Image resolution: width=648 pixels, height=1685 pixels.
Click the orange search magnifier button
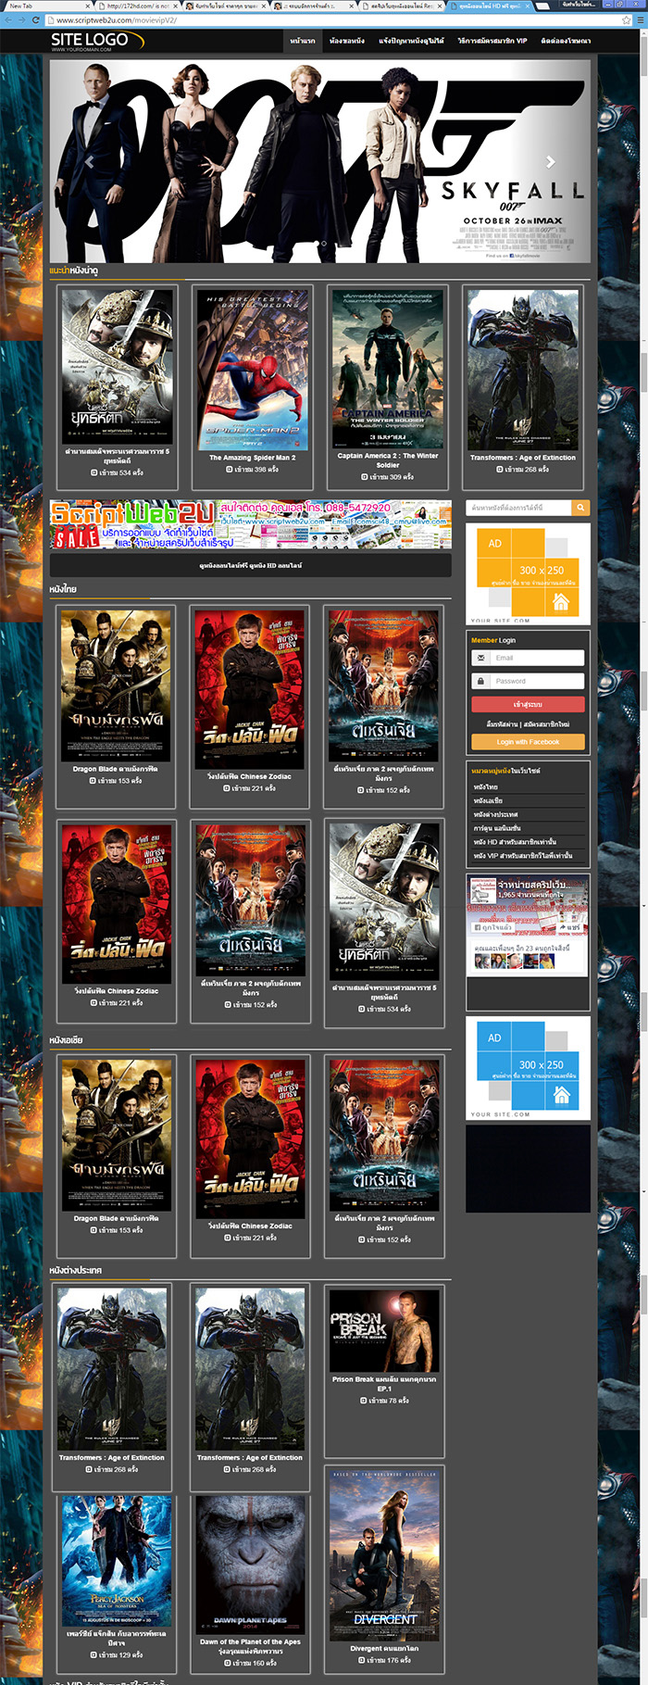click(x=580, y=508)
